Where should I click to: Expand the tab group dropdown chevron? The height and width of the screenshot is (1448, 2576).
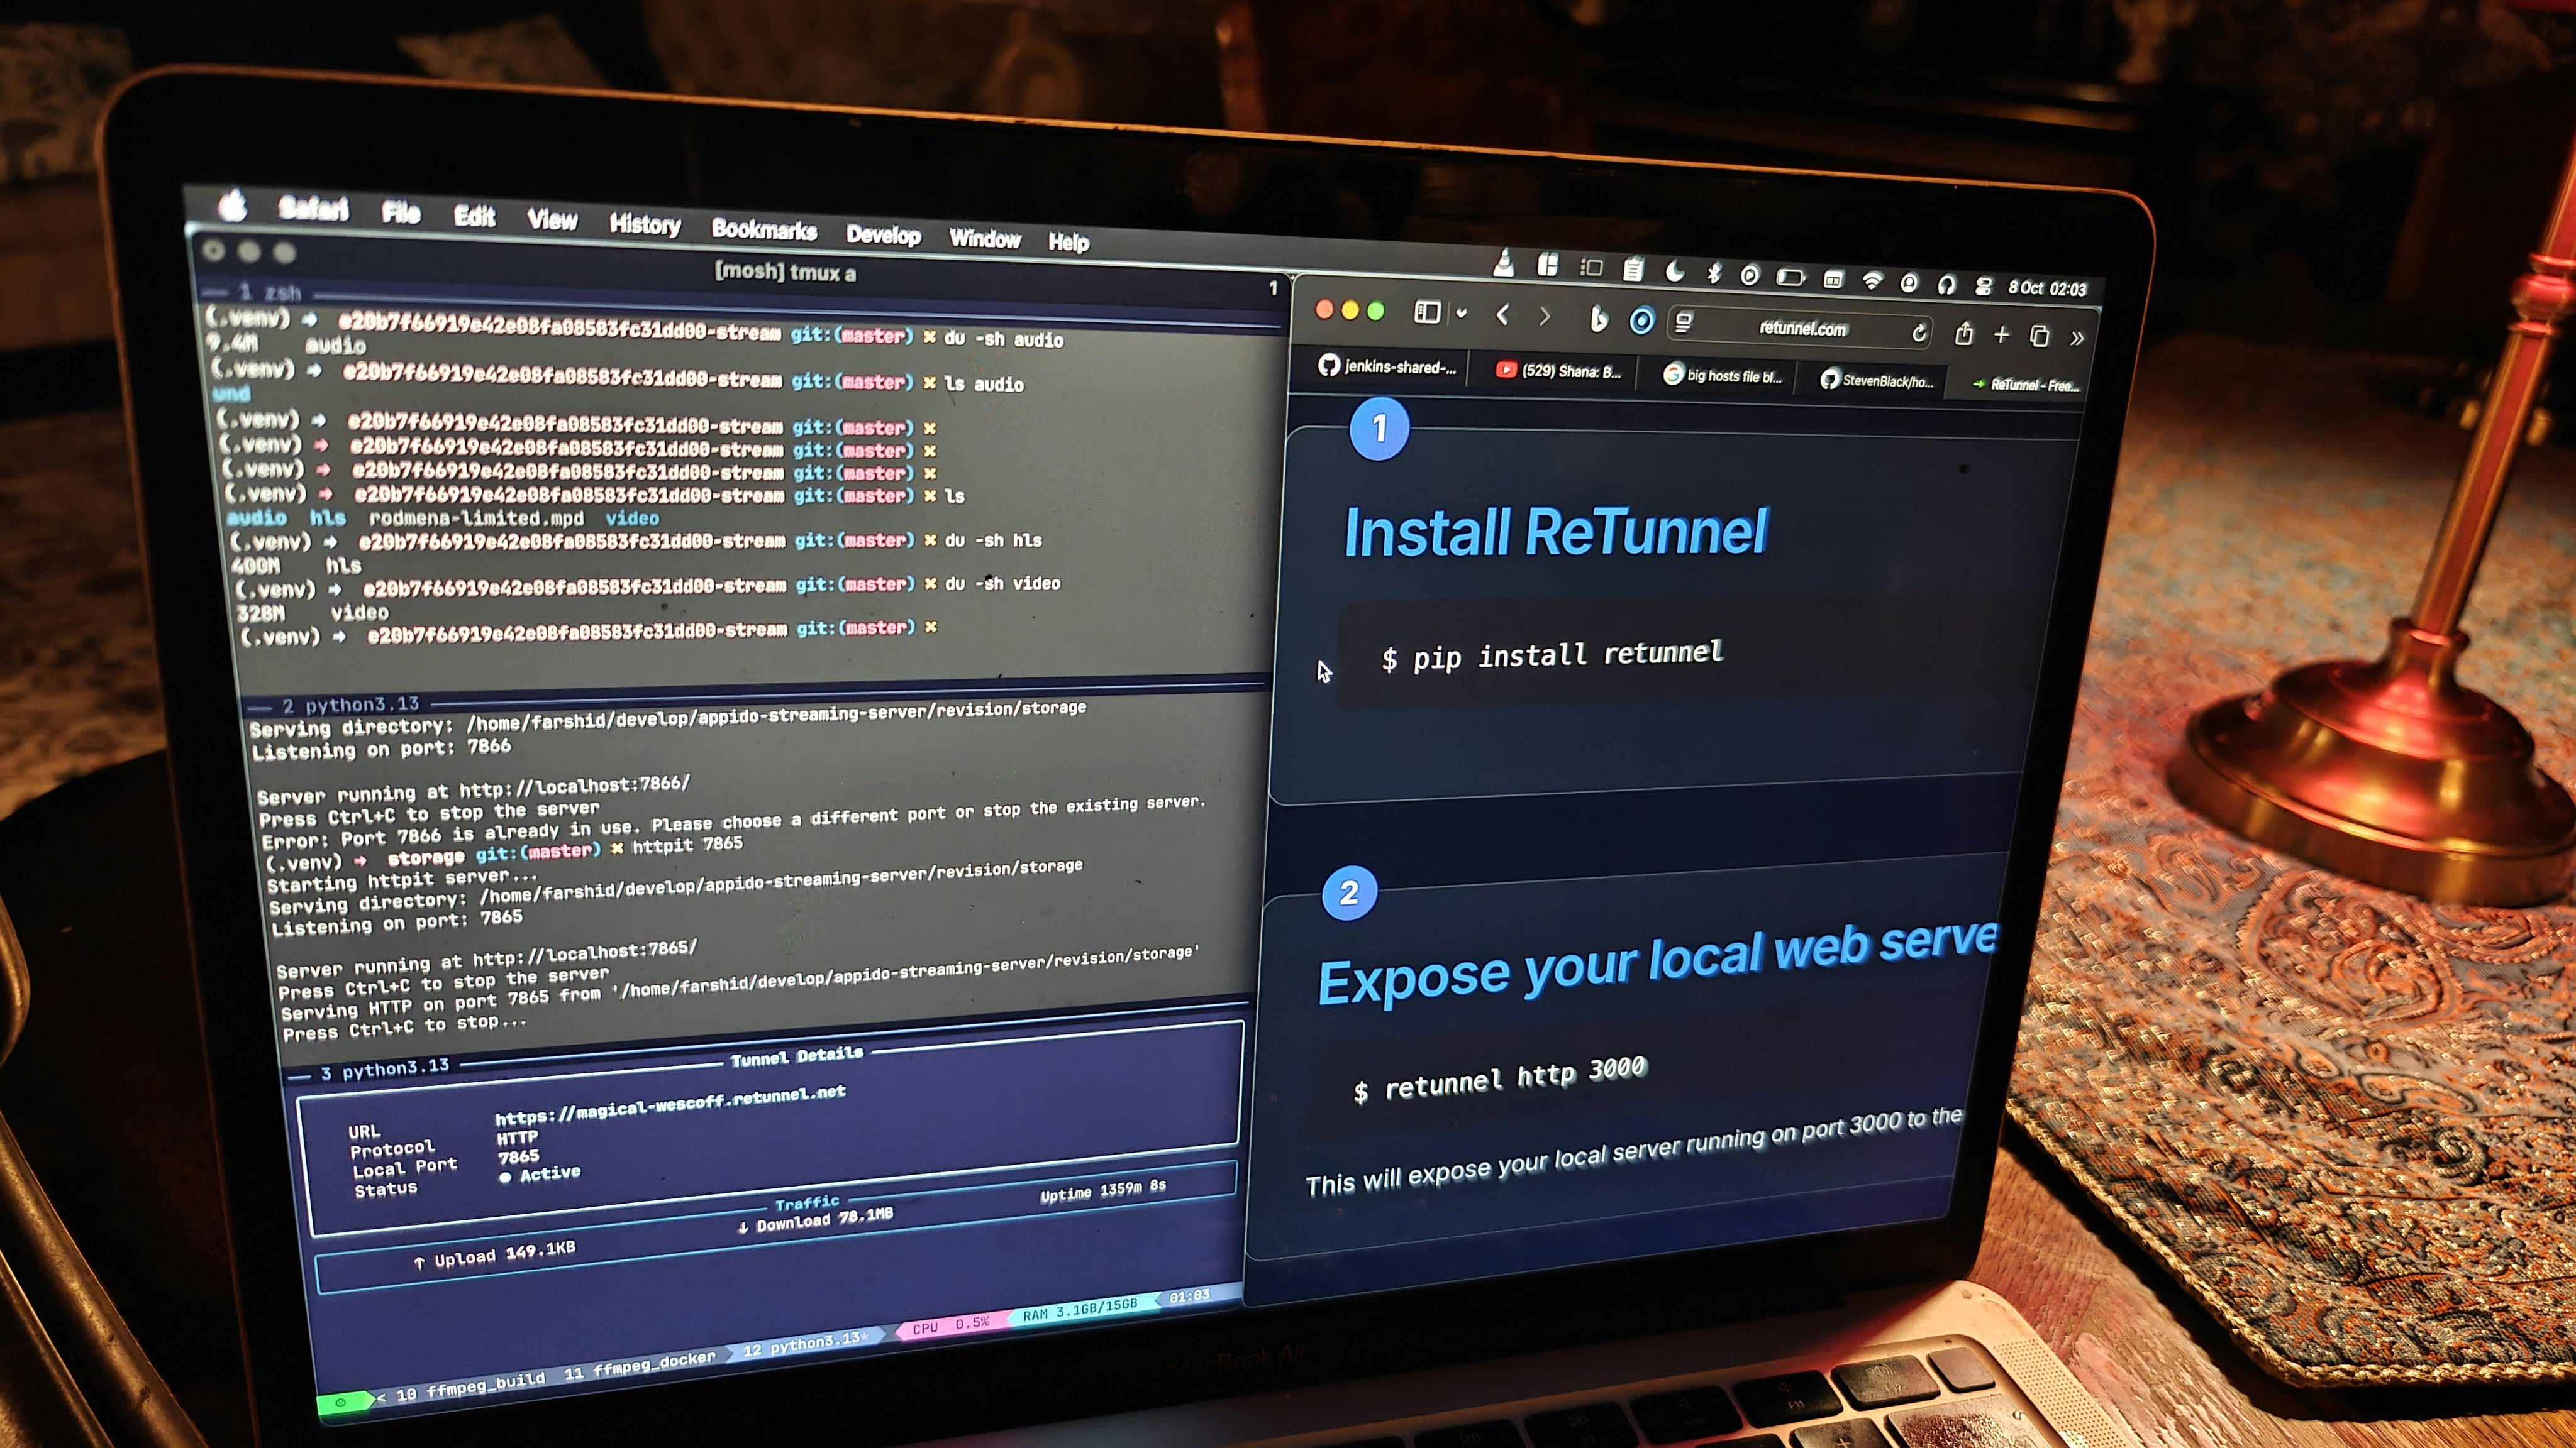pyautogui.click(x=1461, y=314)
